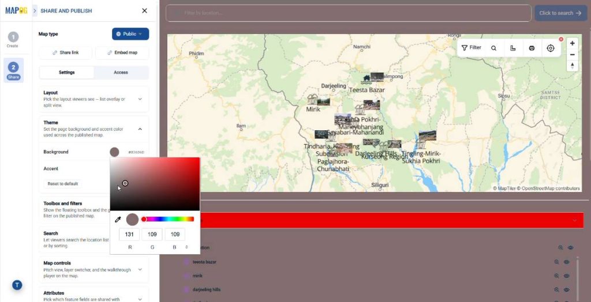591x302 pixels.
Task: Open the map Filter tool
Action: pos(471,48)
